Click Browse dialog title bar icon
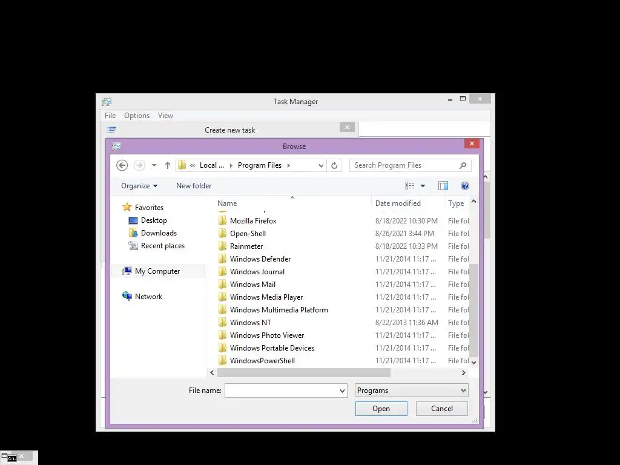The image size is (620, 465). 116,147
